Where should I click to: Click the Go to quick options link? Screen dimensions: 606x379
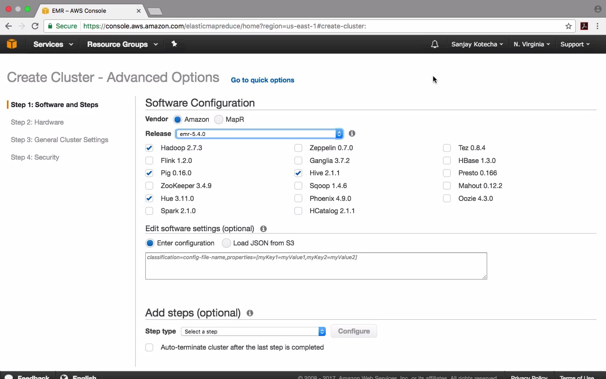click(262, 80)
